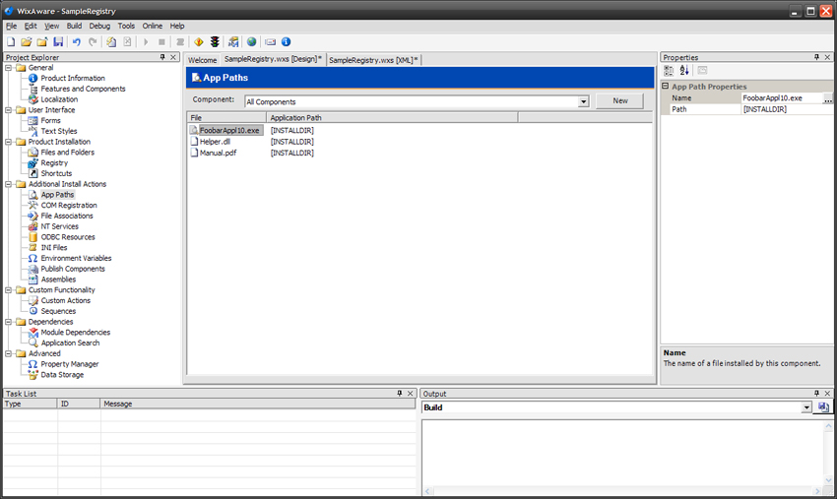This screenshot has width=837, height=499.
Task: Click the Shortcuts tree icon
Action: coord(33,173)
